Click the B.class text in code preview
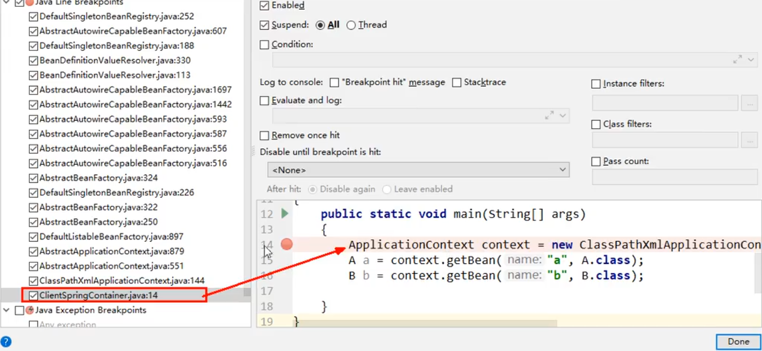This screenshot has width=762, height=351. pos(608,276)
